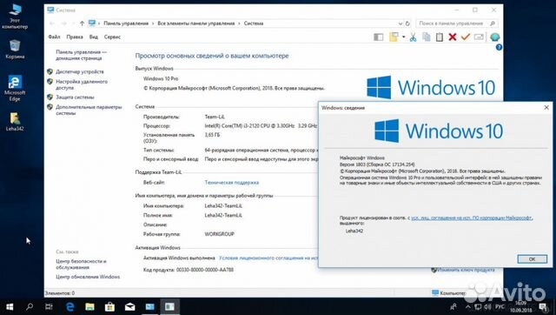Click the Rename toolbar icon
The width and height of the screenshot is (556, 315).
479,37
